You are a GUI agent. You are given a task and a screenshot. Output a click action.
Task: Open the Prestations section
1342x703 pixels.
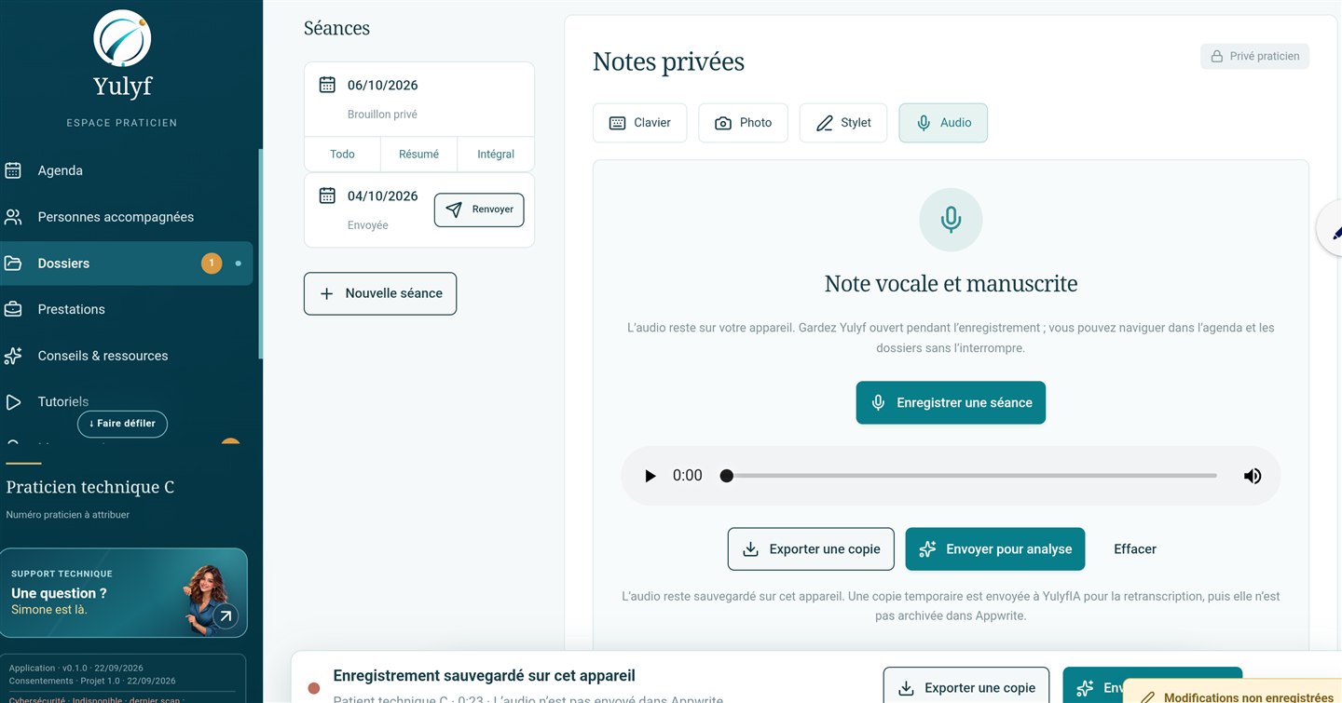127,309
